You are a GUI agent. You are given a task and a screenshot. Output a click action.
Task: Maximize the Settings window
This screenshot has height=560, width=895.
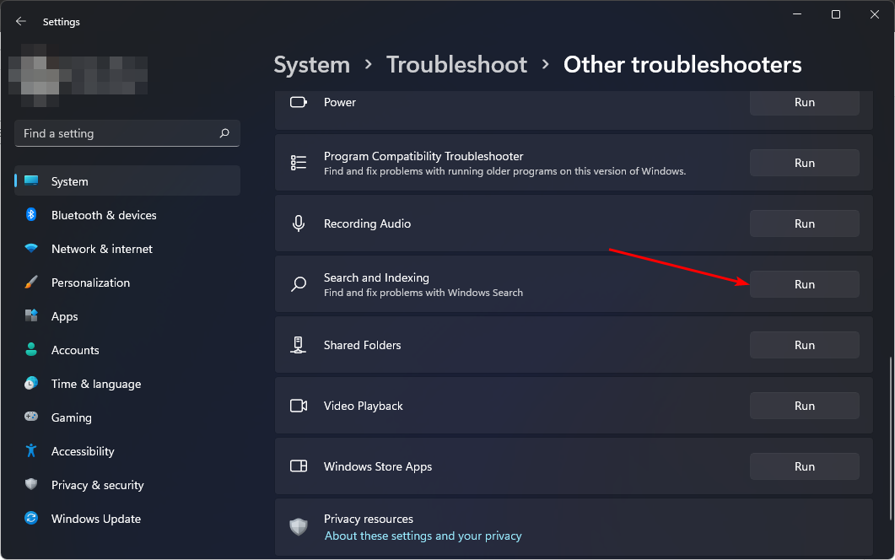tap(836, 14)
